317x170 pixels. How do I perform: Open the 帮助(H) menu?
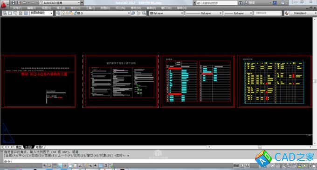[x=182, y=8]
